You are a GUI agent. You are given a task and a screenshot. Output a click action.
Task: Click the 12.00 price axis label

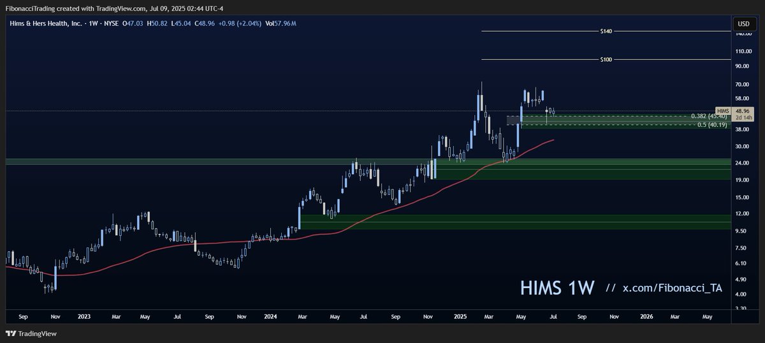(743, 214)
